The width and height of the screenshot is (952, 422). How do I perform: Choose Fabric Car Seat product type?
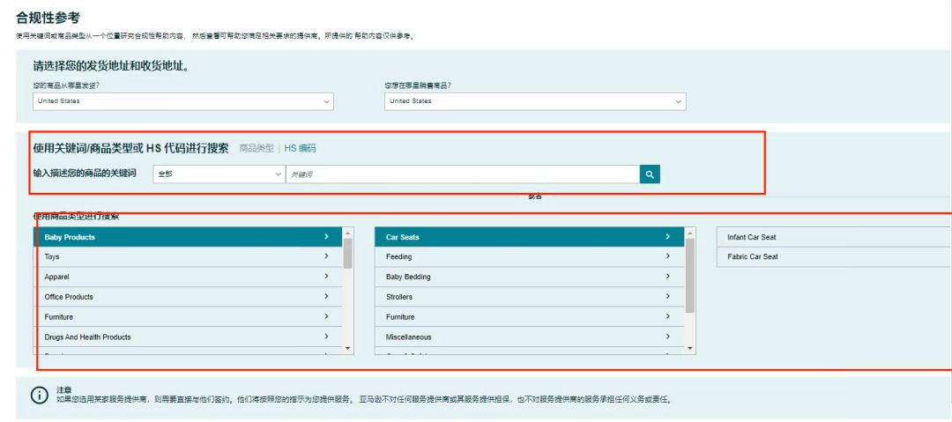(x=834, y=257)
